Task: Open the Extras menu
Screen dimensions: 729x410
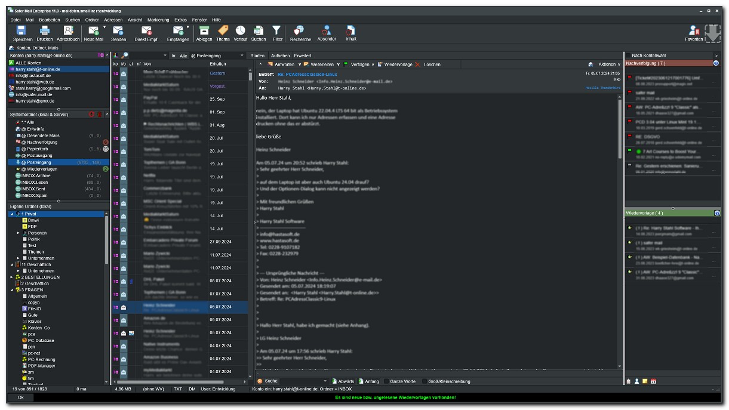Action: pyautogui.click(x=180, y=20)
